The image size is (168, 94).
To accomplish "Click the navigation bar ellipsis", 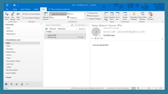I will (x=27, y=84).
